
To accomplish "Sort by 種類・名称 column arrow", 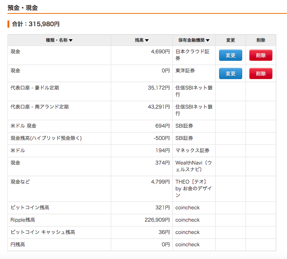I will pos(71,40).
